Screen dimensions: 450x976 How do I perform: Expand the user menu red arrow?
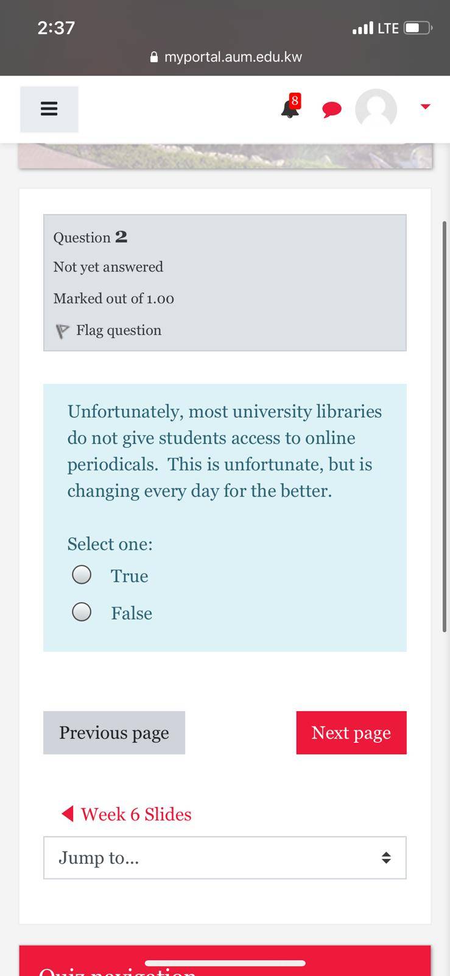coord(425,107)
